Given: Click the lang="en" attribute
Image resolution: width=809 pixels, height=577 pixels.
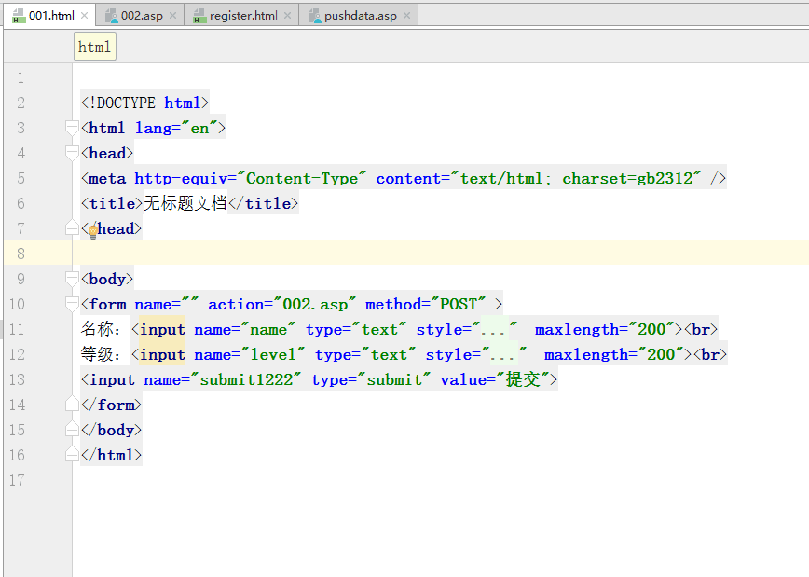Looking at the screenshot, I should [175, 128].
